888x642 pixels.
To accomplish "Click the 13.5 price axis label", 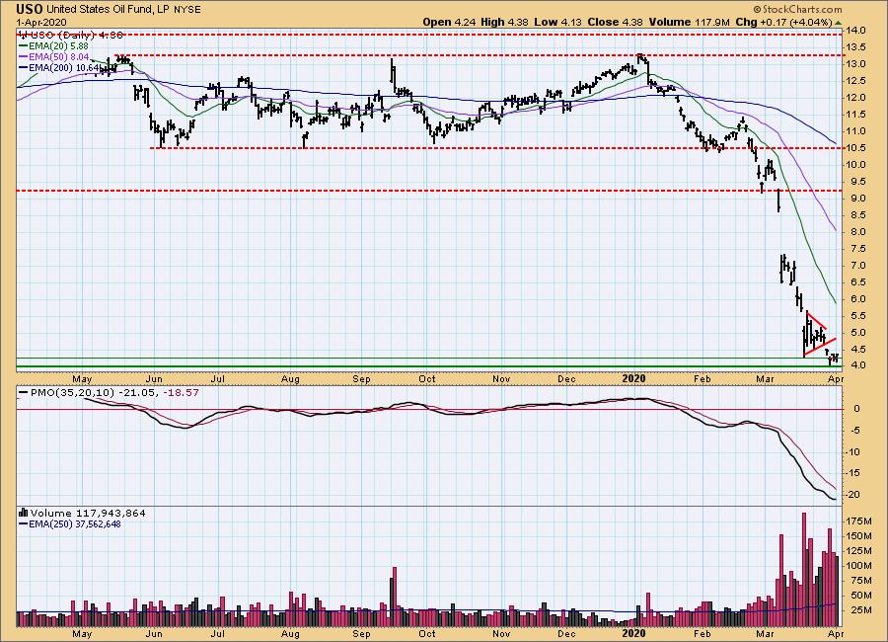I will coord(856,47).
